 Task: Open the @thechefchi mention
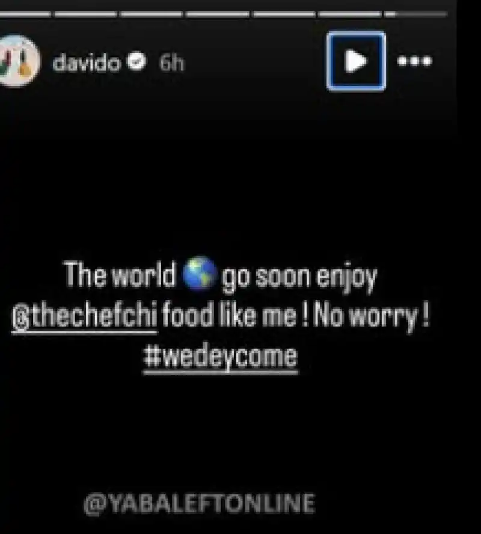(x=84, y=317)
